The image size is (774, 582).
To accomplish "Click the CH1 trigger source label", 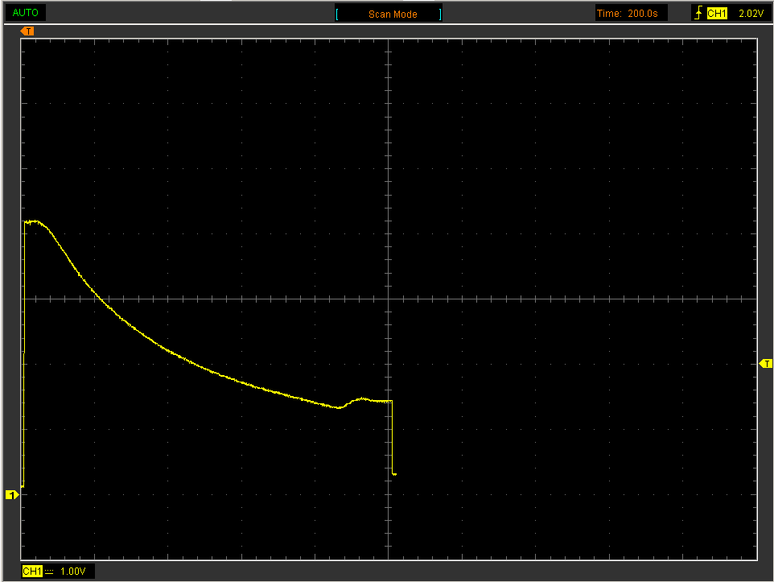I will click(x=717, y=14).
